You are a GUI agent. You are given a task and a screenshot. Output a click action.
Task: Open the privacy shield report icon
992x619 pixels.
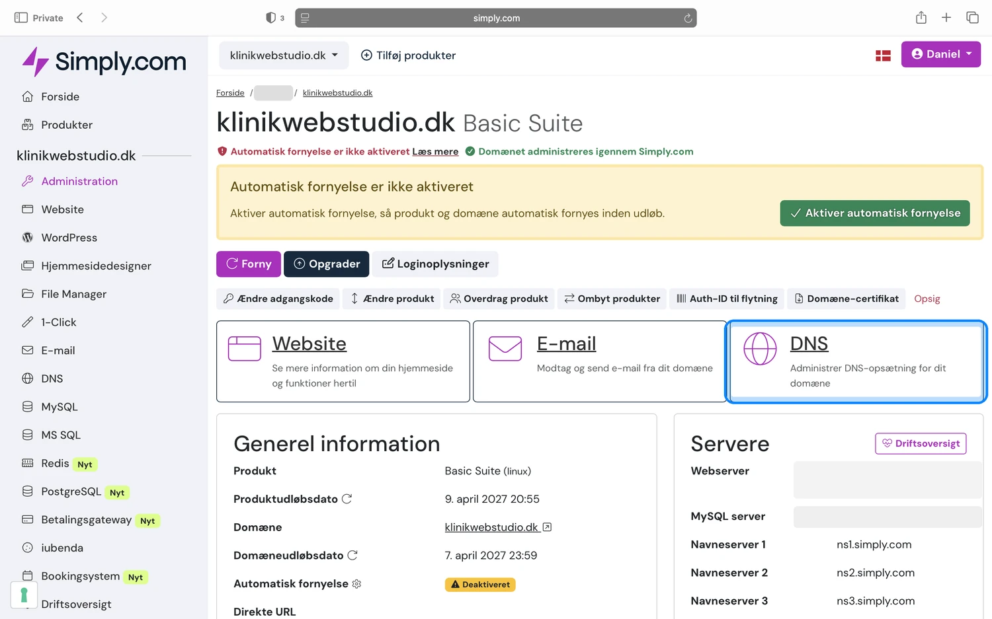click(x=270, y=18)
